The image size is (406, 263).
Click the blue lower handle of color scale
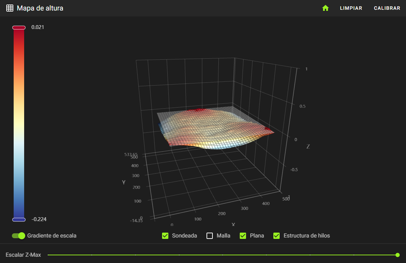[x=19, y=220]
